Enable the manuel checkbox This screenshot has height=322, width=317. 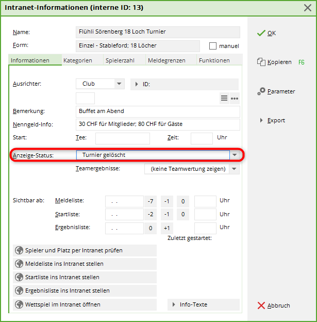[x=213, y=46]
